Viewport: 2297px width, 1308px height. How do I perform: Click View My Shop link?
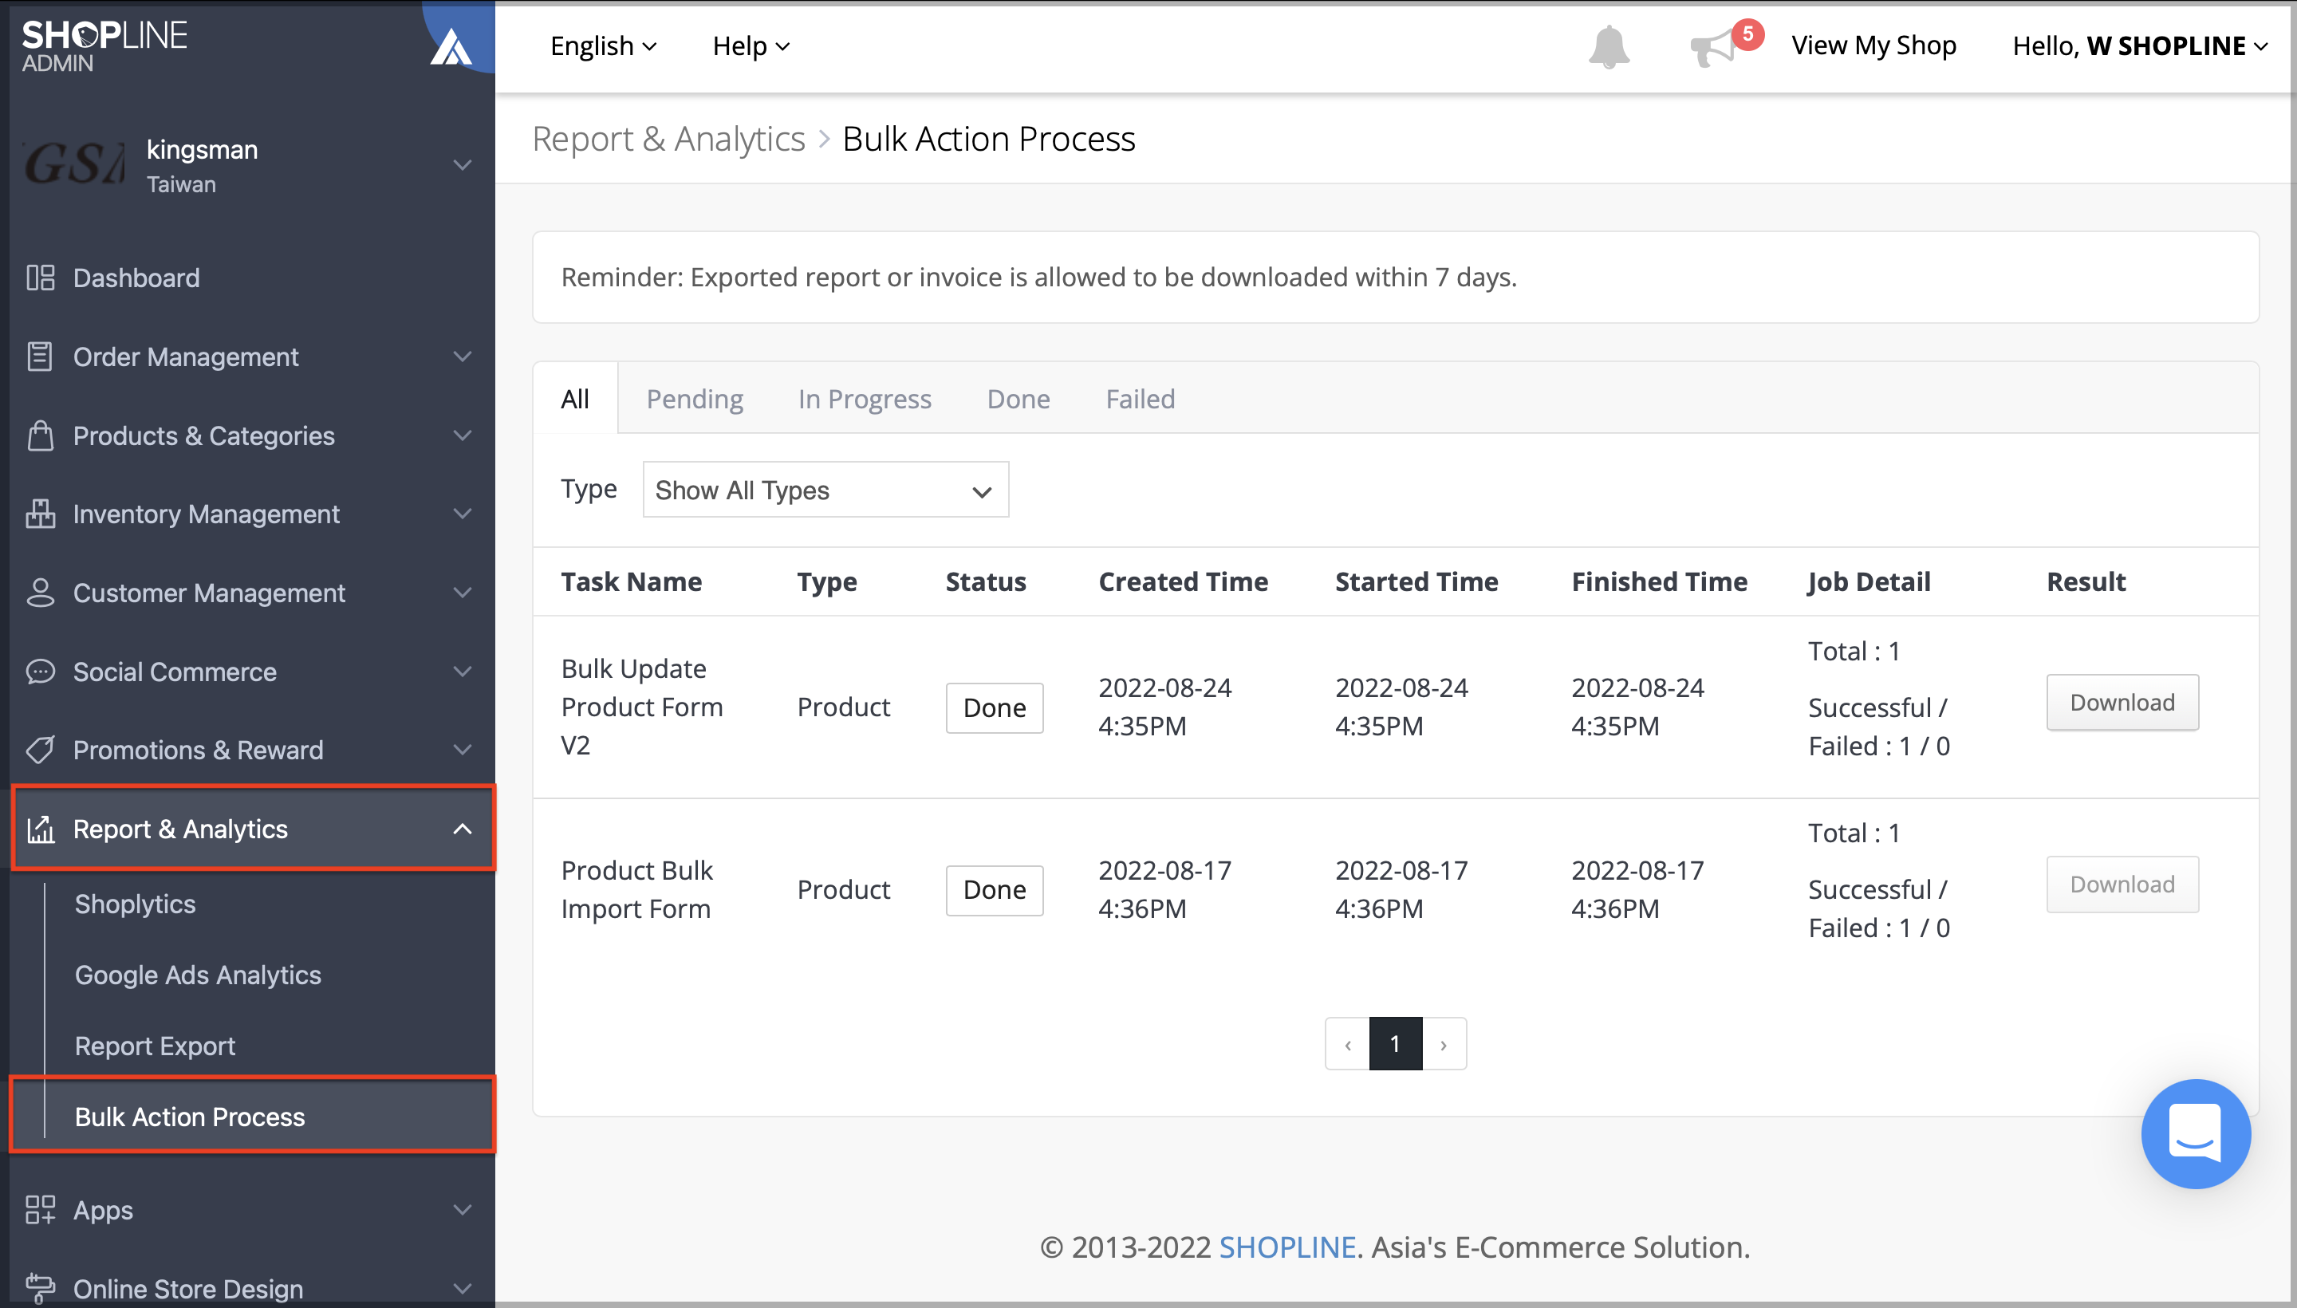[1874, 45]
